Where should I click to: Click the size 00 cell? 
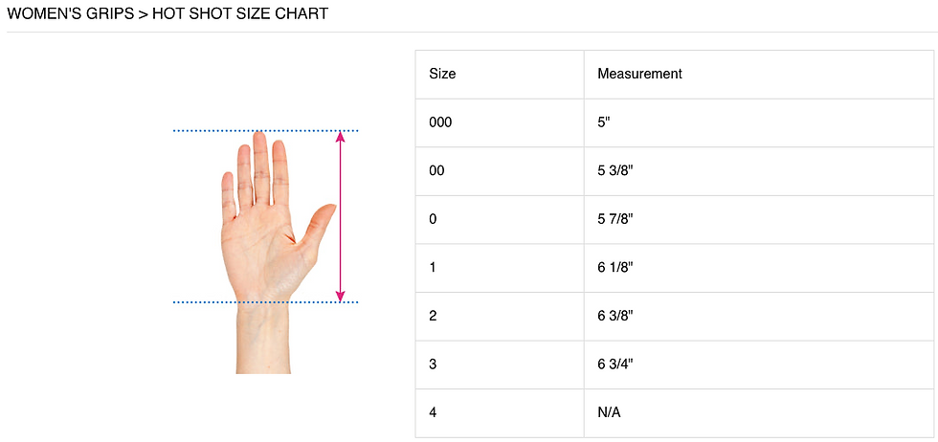436,171
